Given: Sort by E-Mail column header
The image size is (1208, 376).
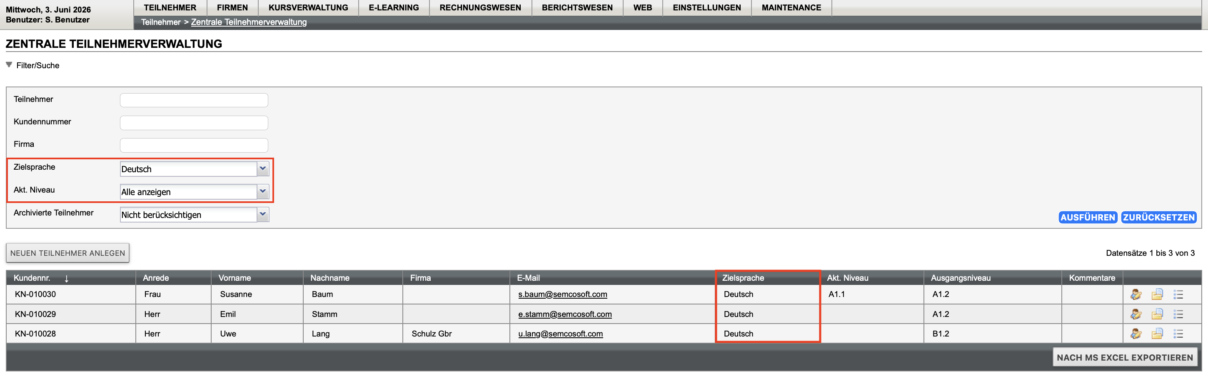Looking at the screenshot, I should click(528, 278).
